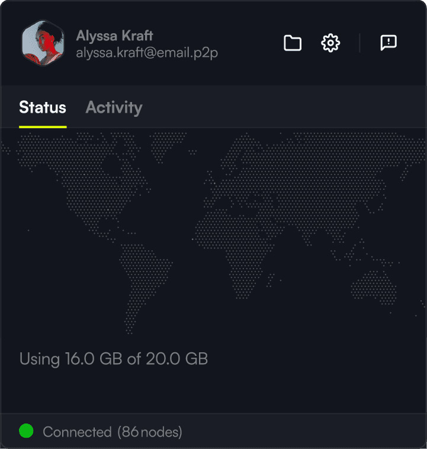The image size is (427, 449).
Task: Click the green connection status dot
Action: 26,431
